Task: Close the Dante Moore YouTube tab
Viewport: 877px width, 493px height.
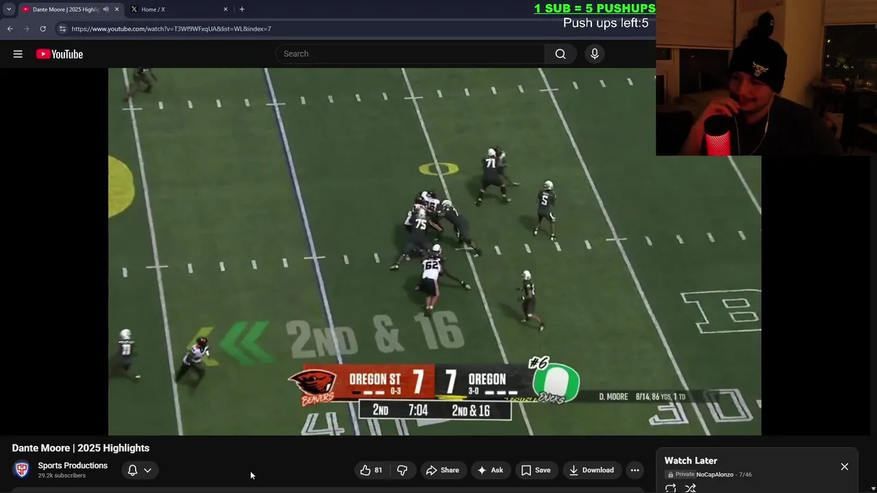Action: tap(116, 10)
